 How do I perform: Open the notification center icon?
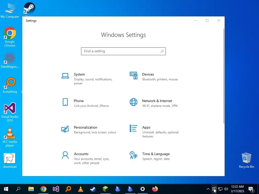coord(251,189)
